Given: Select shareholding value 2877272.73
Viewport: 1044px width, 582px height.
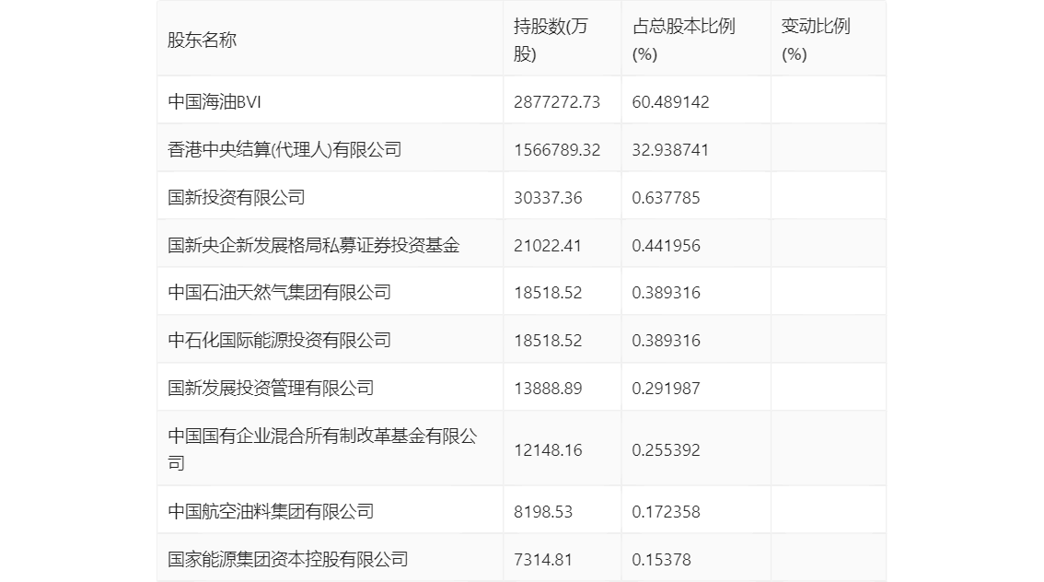Looking at the screenshot, I should [557, 102].
